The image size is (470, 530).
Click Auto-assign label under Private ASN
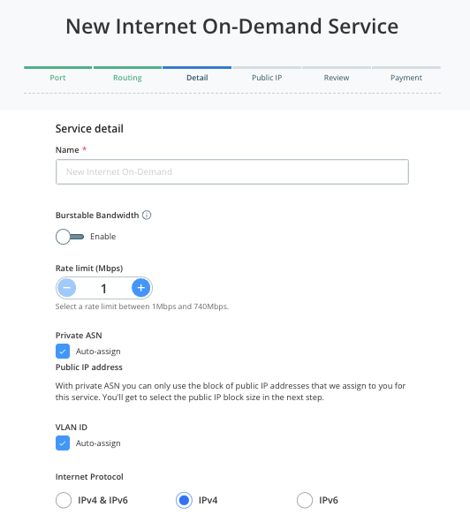98,352
